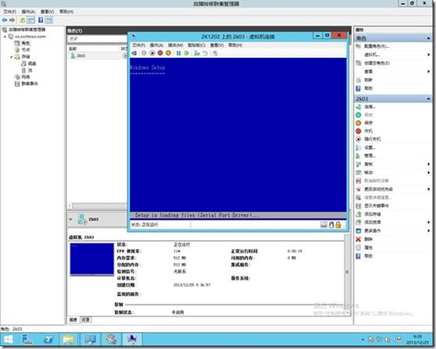436x349 pixels.
Task: Click vertical scrollbar of the details pane
Action: click(x=347, y=273)
